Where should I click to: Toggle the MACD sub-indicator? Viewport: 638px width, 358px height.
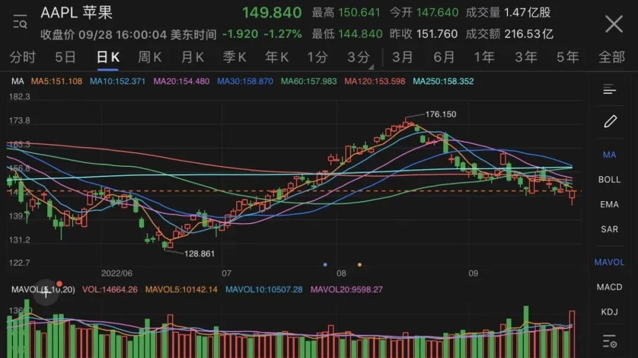pyautogui.click(x=609, y=287)
